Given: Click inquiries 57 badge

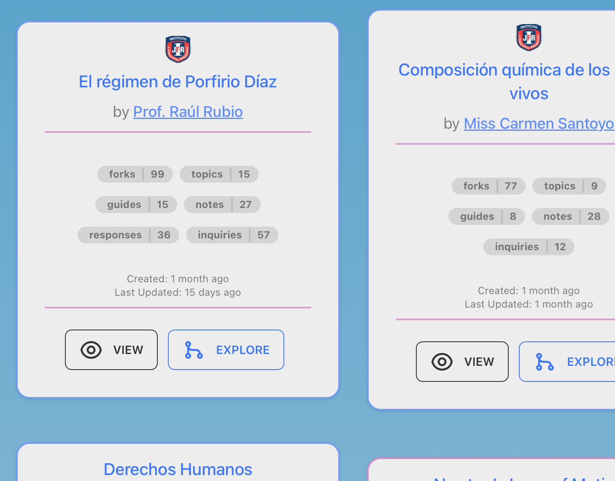Looking at the screenshot, I should (232, 235).
